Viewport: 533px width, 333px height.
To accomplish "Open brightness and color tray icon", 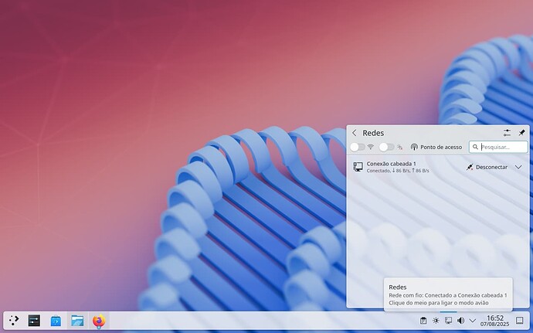I will pos(436,321).
